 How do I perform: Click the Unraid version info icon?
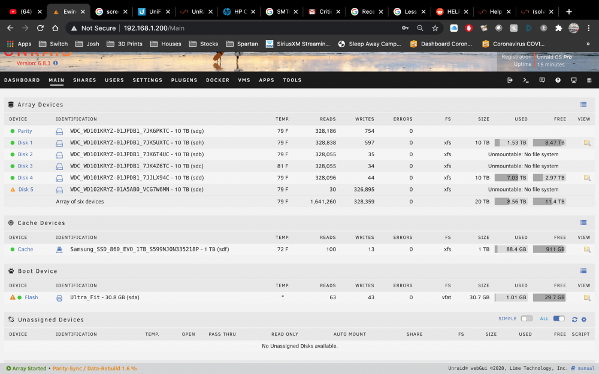click(x=55, y=63)
